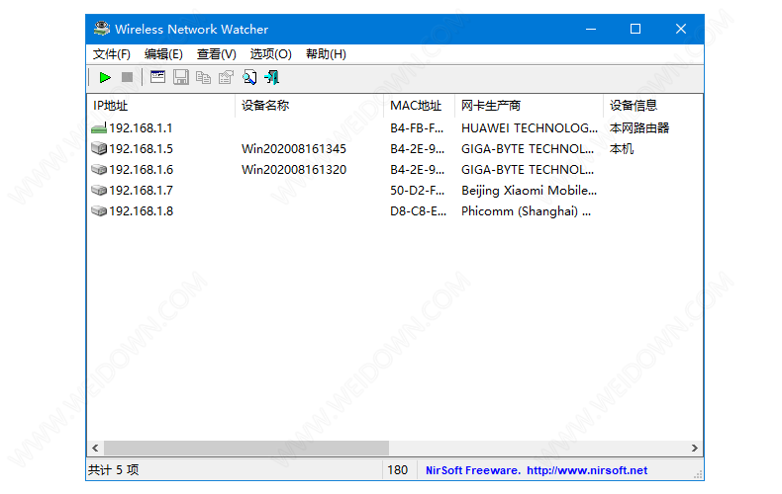
Task: Click the Exit door icon
Action: click(x=272, y=77)
